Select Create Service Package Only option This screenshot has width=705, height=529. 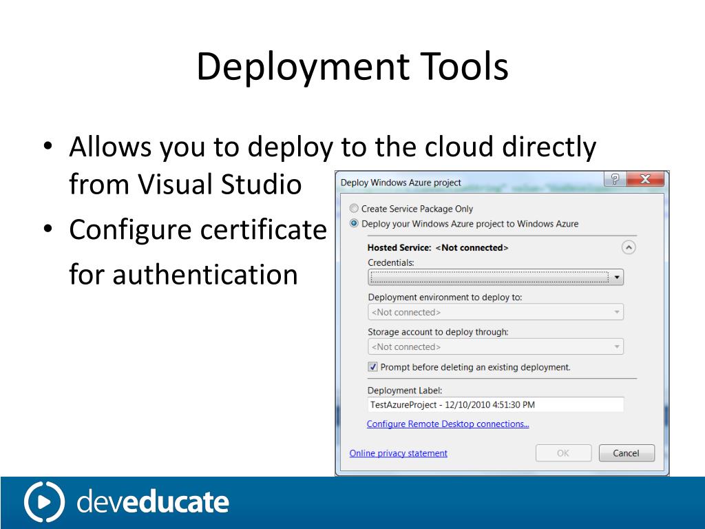point(355,209)
